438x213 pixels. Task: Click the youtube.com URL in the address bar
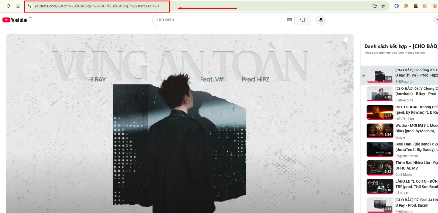pyautogui.click(x=97, y=6)
